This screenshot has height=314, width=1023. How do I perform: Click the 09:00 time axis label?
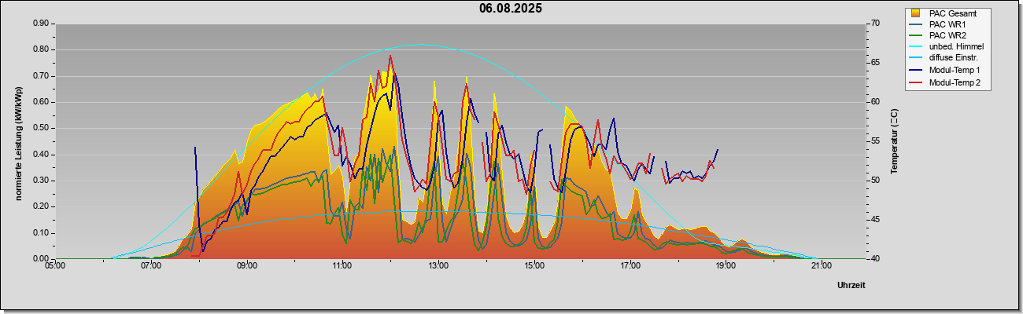246,266
